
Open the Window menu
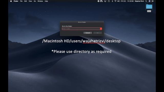pos(40,1)
